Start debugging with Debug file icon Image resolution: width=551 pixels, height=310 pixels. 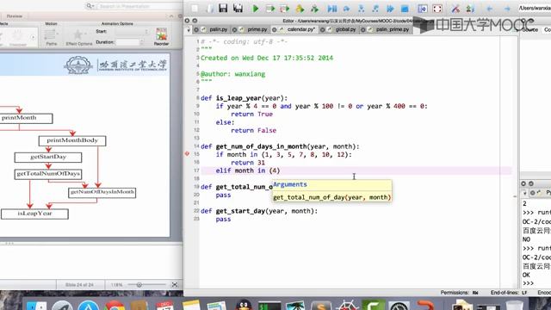331,9
